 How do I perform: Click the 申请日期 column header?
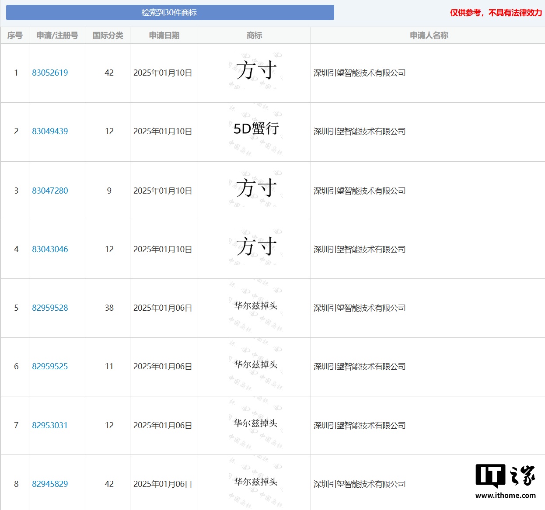point(164,35)
